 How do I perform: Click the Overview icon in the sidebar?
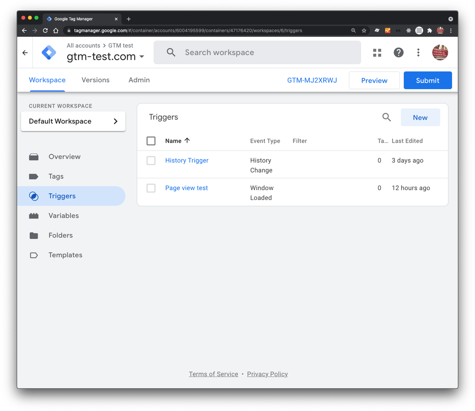point(34,156)
